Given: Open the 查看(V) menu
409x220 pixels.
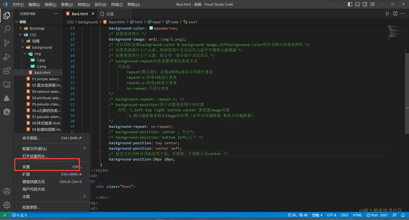Looking at the screenshot, I should [67, 4].
